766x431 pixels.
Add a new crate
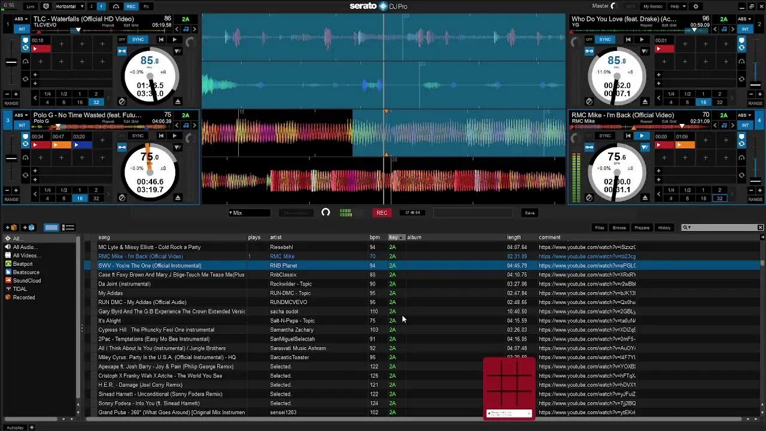[x=11, y=227]
